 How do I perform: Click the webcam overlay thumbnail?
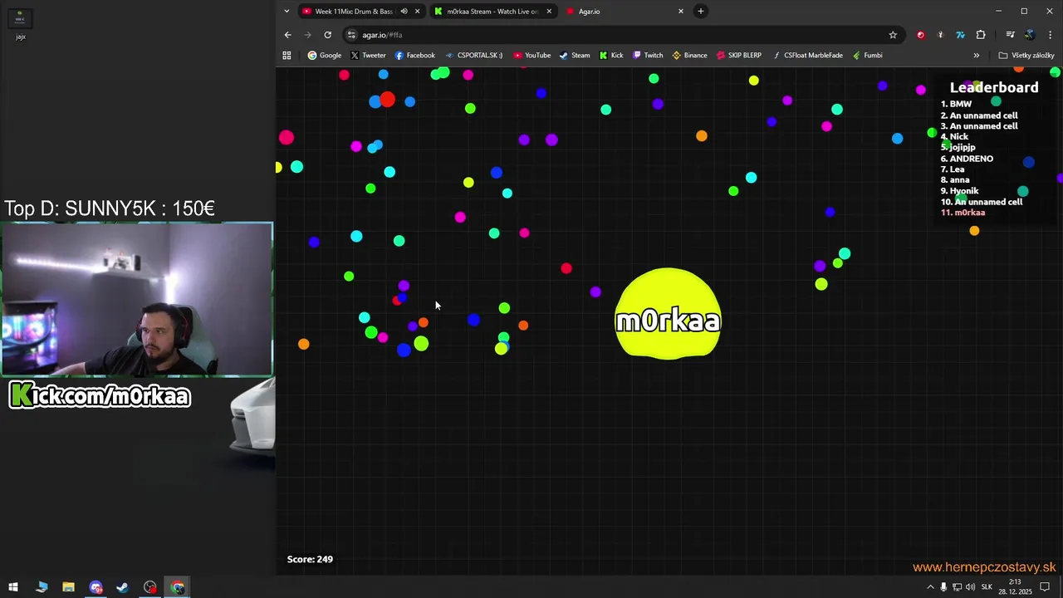click(137, 299)
